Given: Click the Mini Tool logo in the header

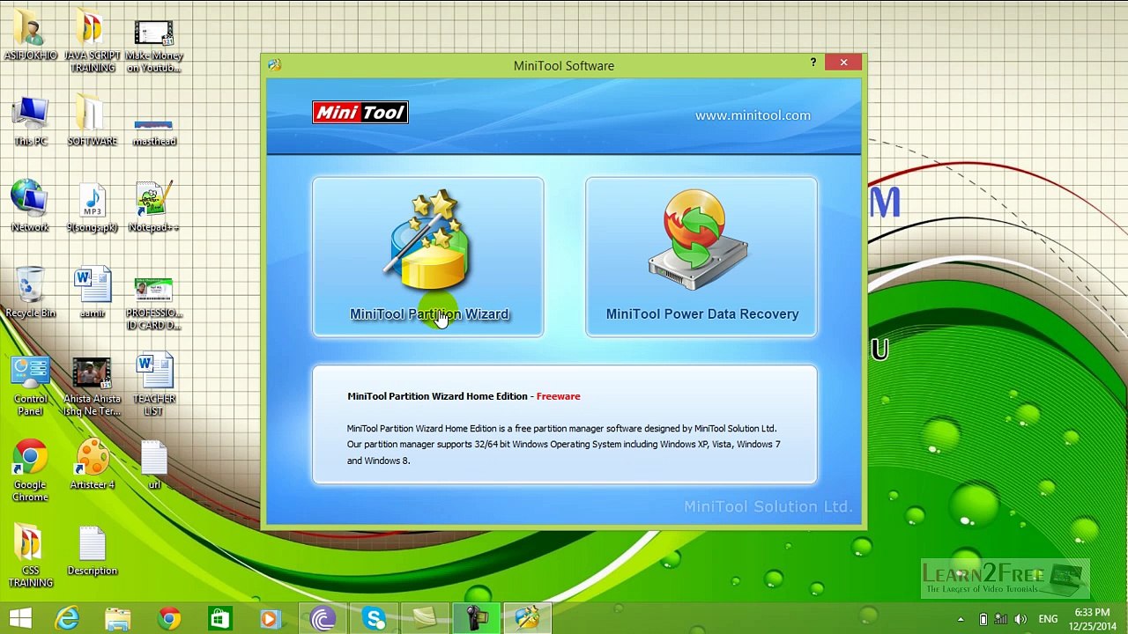Looking at the screenshot, I should [360, 112].
